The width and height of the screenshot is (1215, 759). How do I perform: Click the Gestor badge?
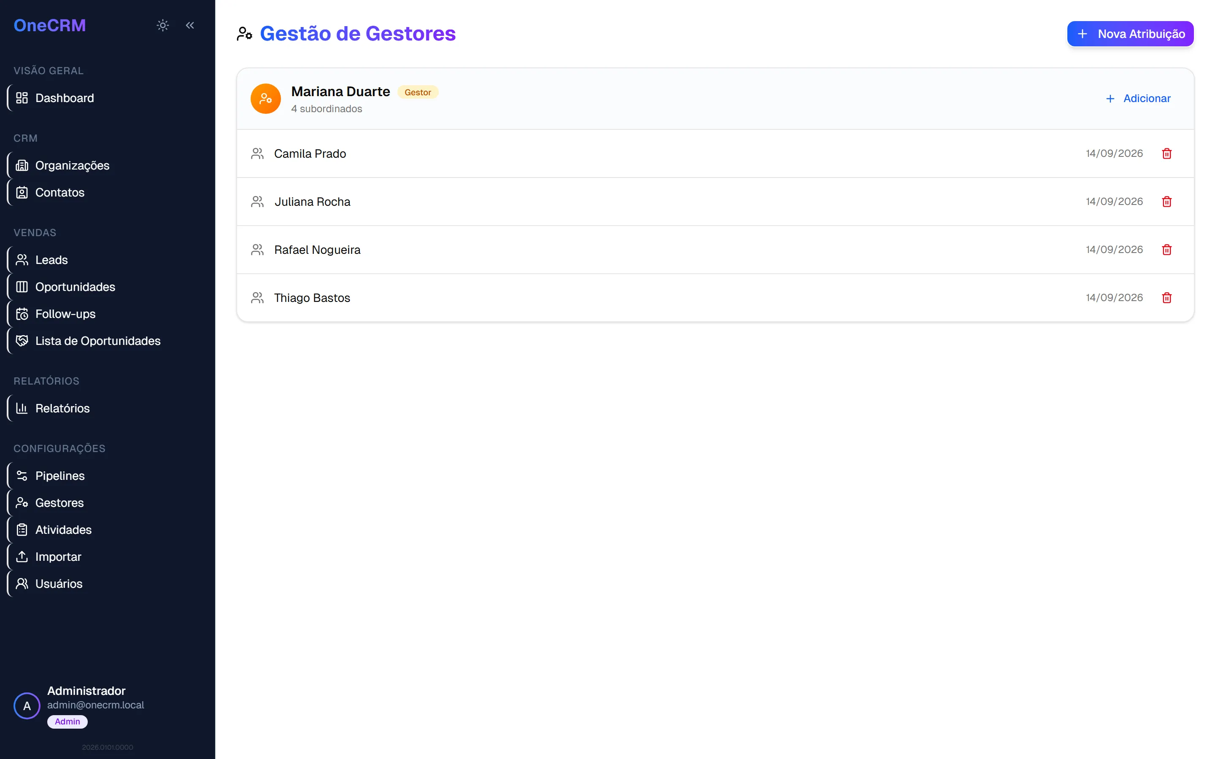[x=418, y=92]
